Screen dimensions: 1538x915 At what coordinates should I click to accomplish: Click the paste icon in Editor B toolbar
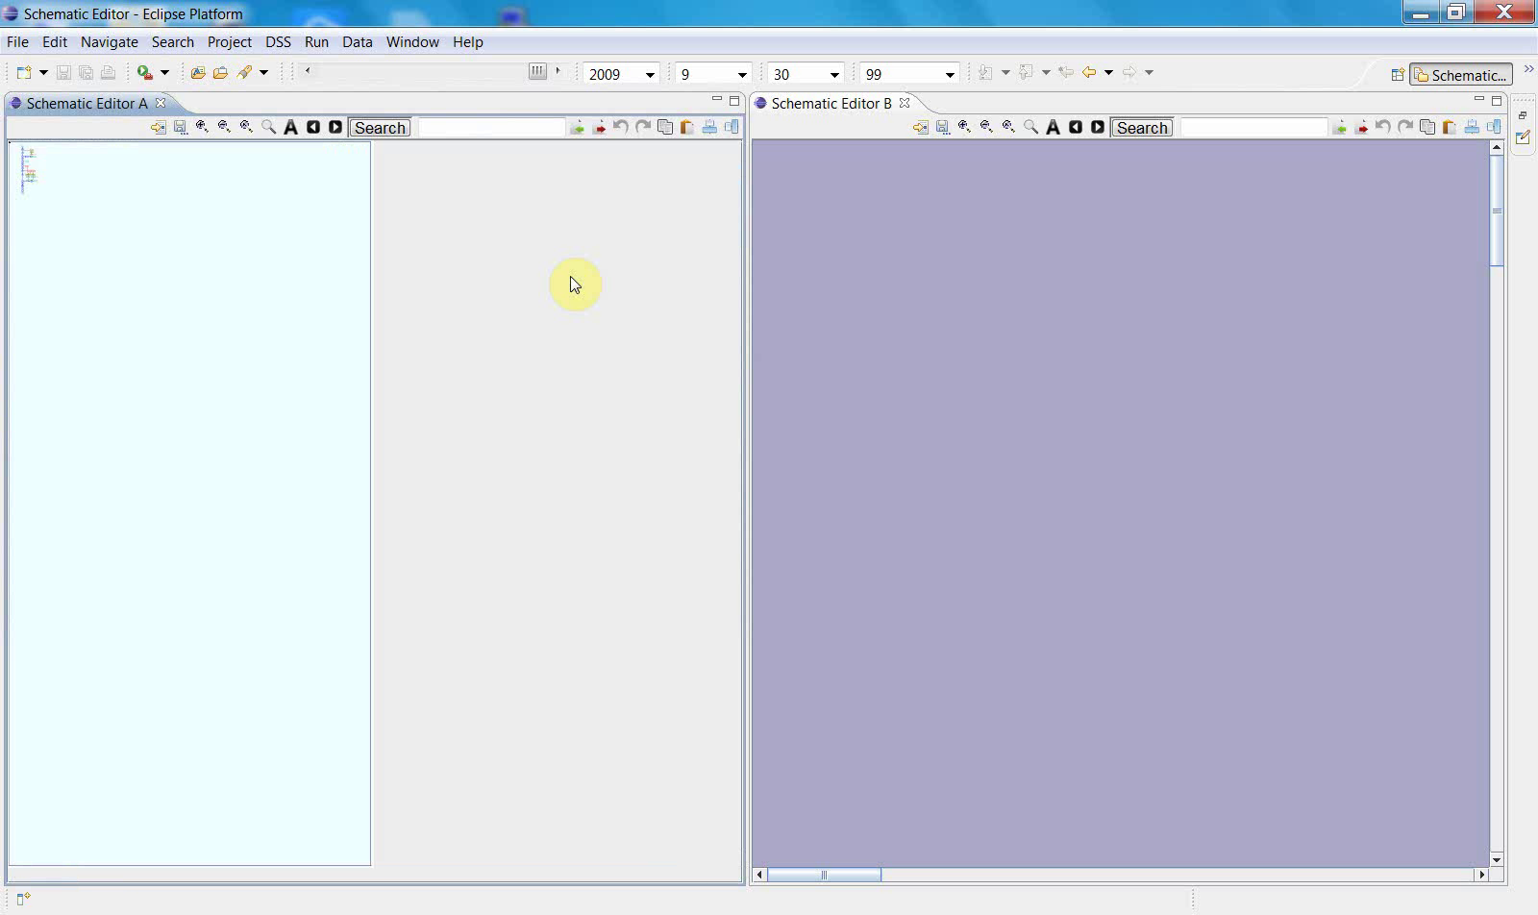tap(1450, 128)
